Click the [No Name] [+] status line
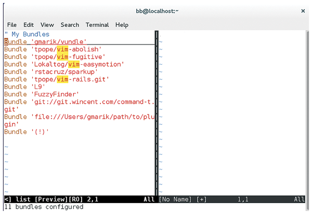 (x=231, y=199)
